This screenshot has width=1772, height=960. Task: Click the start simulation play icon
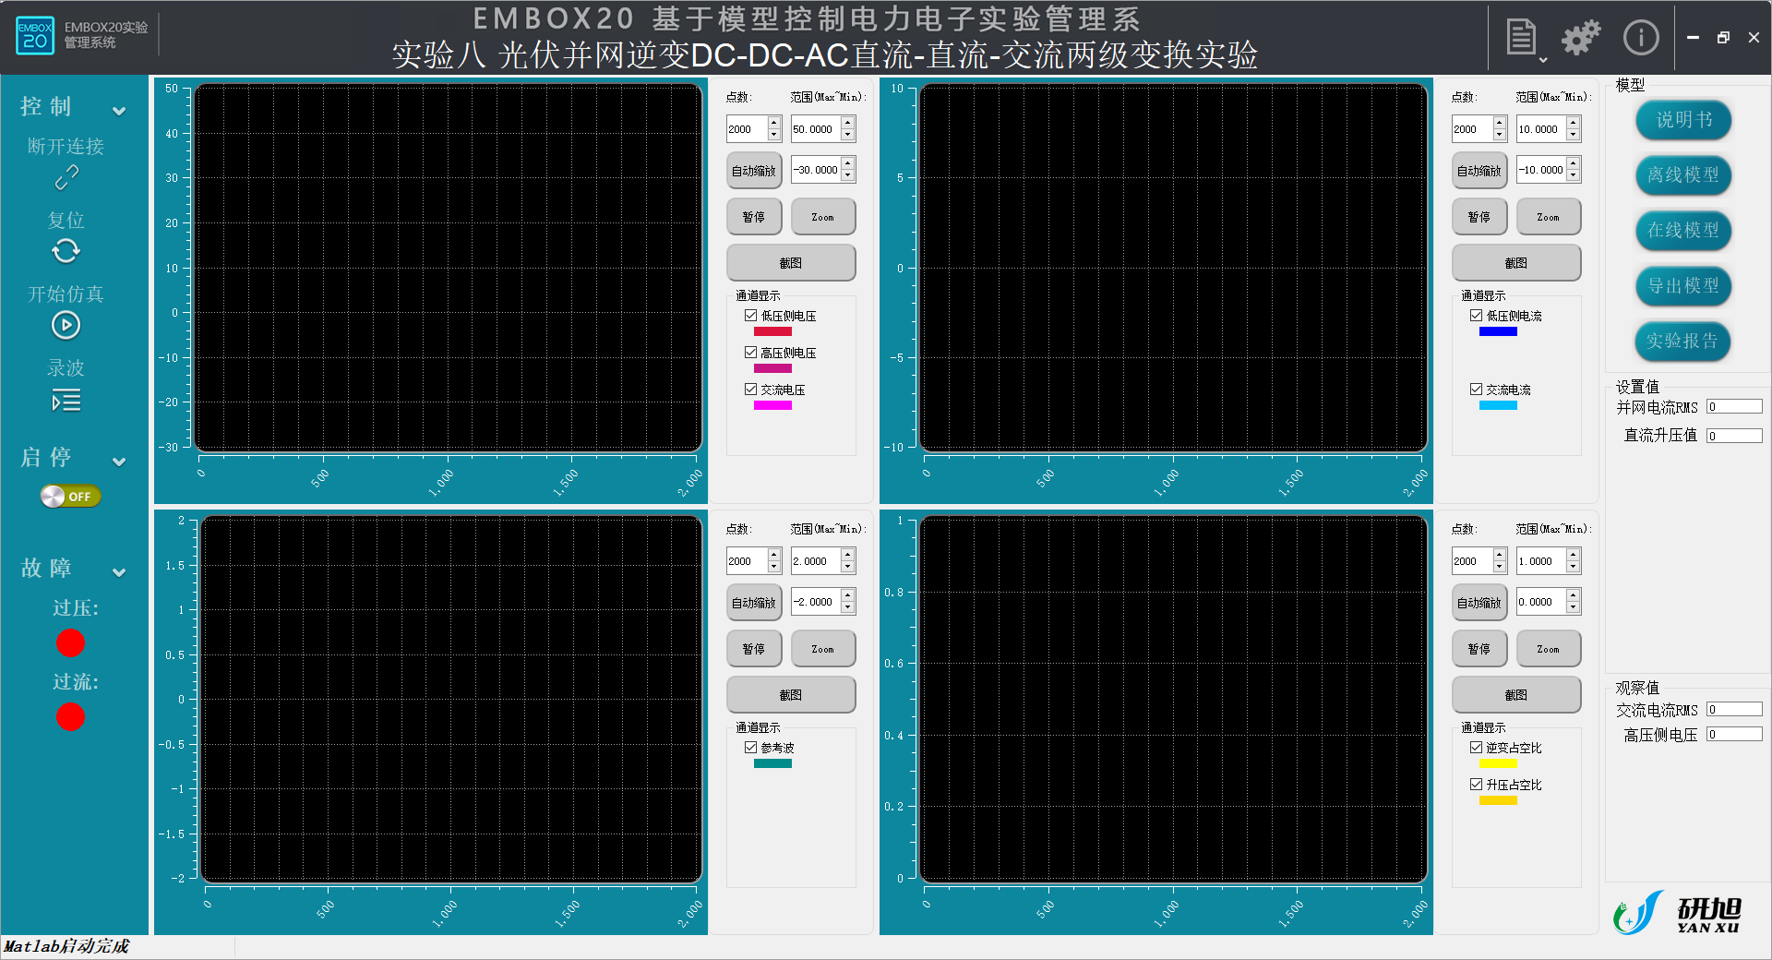(66, 325)
